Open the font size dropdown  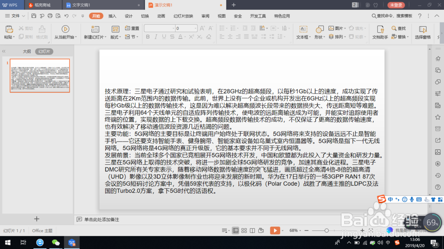195,28
